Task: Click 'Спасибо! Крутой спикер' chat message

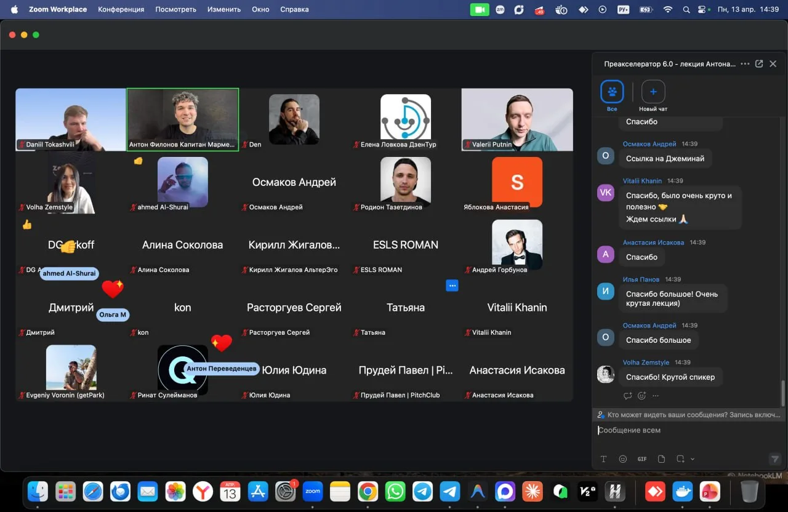Action: point(670,377)
